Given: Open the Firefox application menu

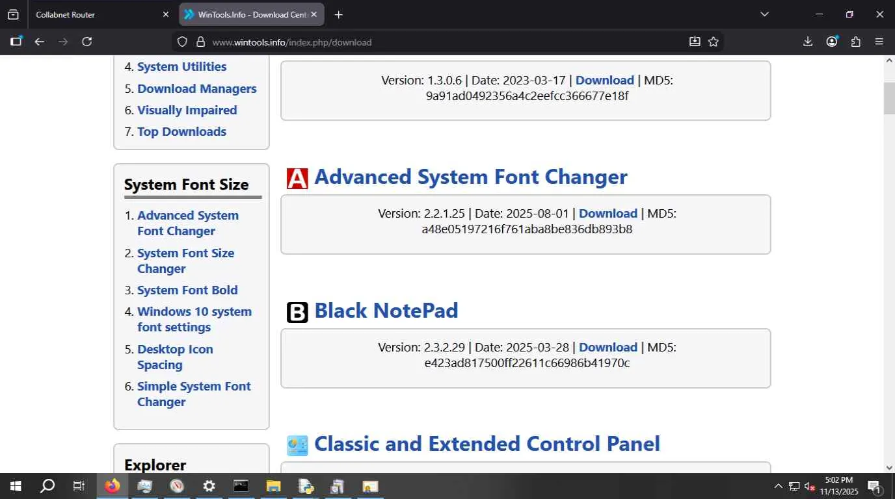Looking at the screenshot, I should 879,42.
